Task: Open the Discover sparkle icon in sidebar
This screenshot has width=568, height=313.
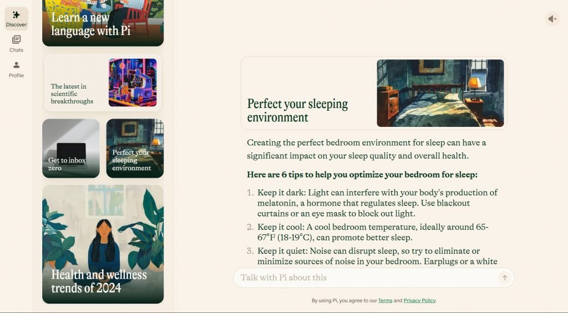Action: pos(16,16)
